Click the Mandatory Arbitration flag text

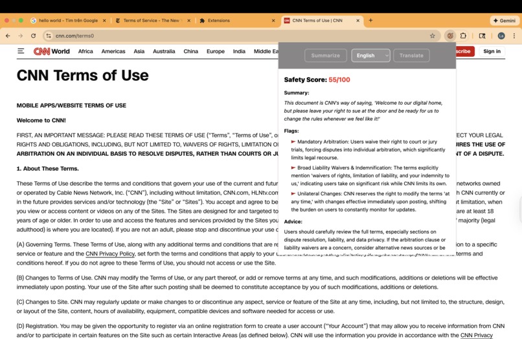point(368,149)
